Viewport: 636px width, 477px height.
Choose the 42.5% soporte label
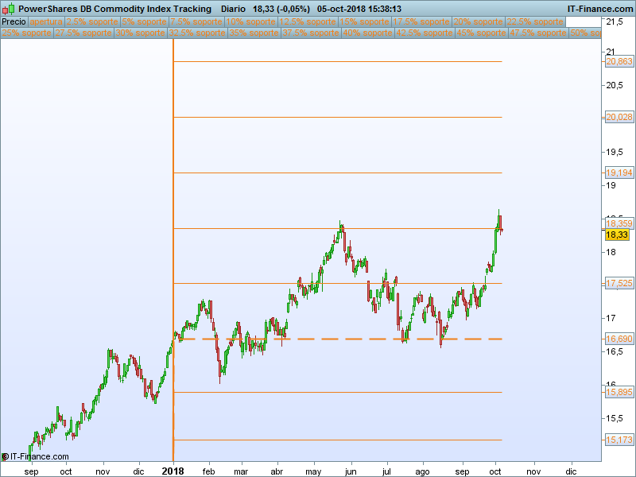click(424, 33)
